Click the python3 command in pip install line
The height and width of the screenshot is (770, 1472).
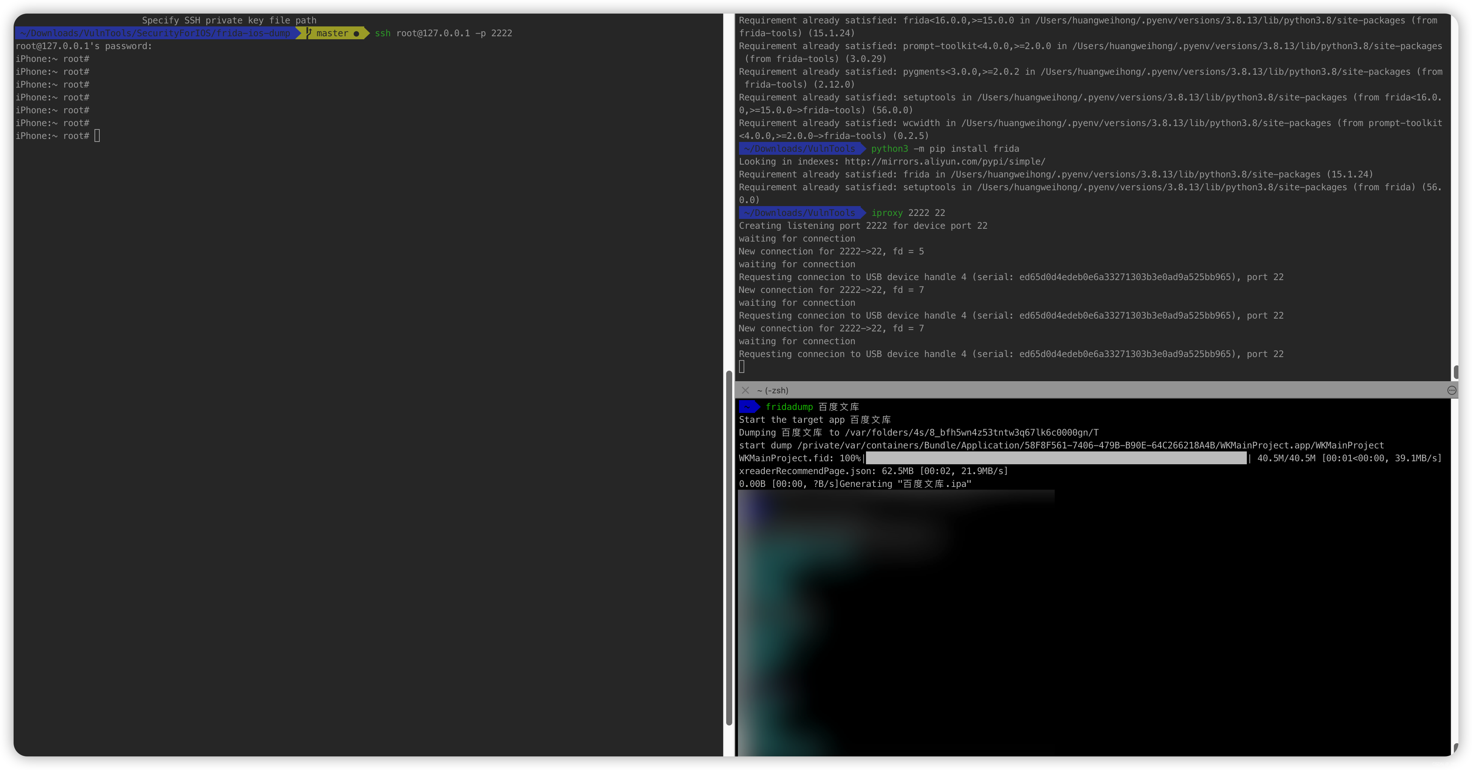tap(889, 148)
